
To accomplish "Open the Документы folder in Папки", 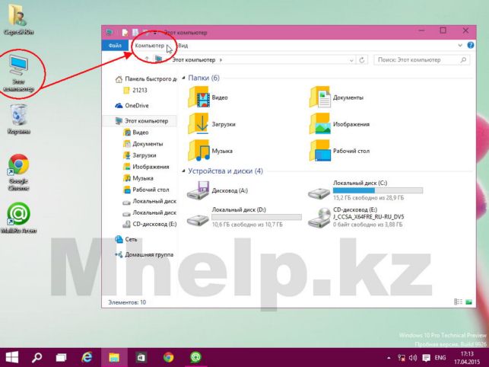I will [x=336, y=97].
